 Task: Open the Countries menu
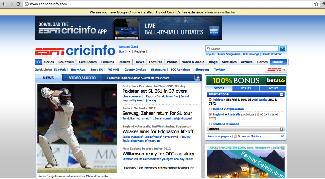click(66, 62)
